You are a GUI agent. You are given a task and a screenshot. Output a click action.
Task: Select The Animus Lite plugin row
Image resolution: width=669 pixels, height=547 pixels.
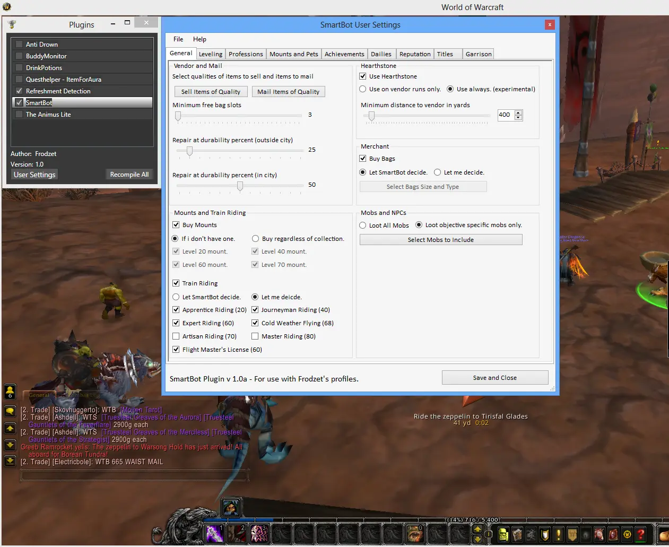(x=82, y=115)
